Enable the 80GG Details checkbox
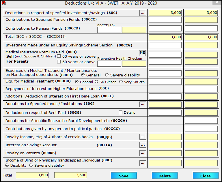 coord(120,112)
